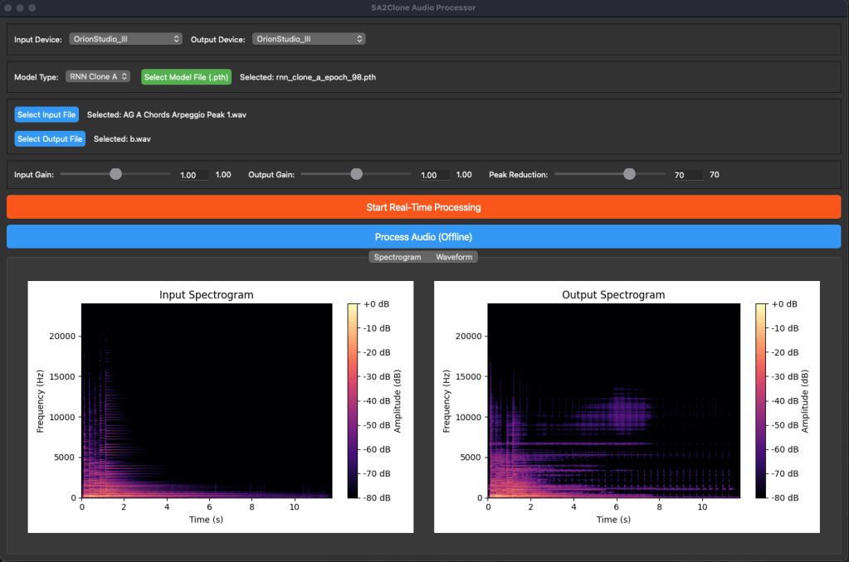Click the Input Spectrogram plot
Image resolution: width=849 pixels, height=562 pixels.
(x=207, y=400)
